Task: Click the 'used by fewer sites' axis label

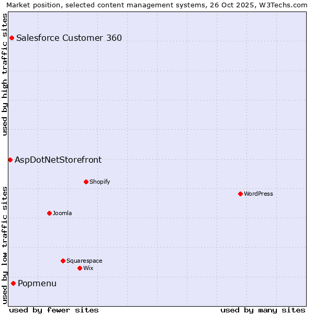Action: 54,310
